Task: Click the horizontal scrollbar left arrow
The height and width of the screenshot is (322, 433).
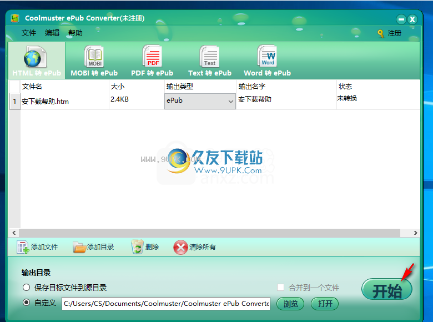Action: [x=14, y=233]
